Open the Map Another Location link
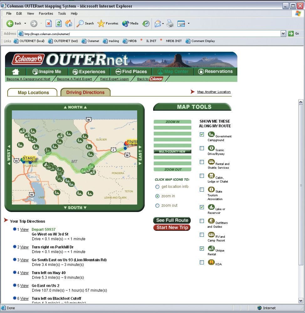The height and width of the screenshot is (313, 305). 214,92
